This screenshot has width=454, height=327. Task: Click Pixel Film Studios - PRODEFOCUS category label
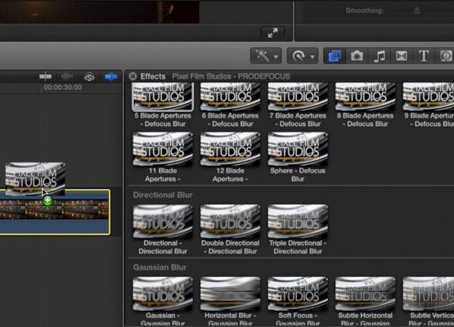coord(231,76)
